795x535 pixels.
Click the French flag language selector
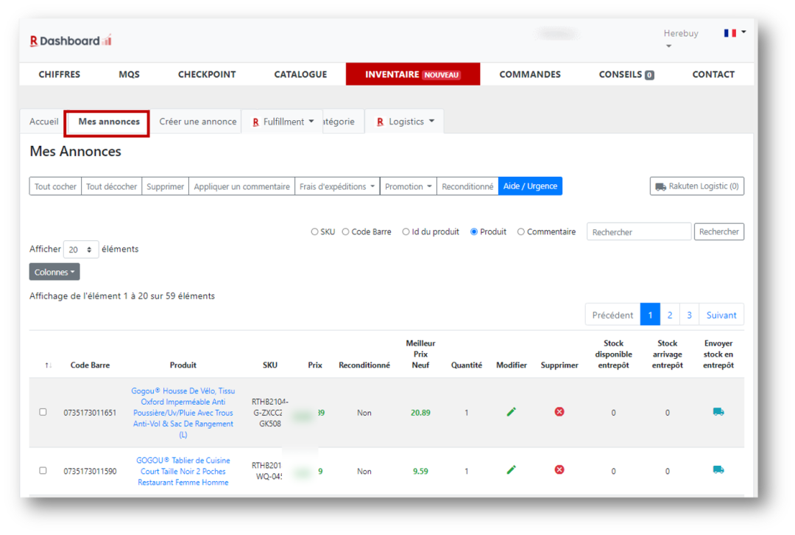[x=729, y=32]
